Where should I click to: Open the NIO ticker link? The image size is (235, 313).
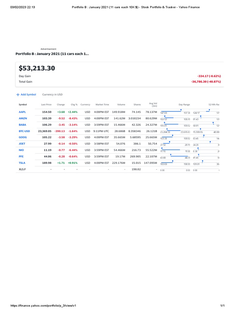click(21, 150)
